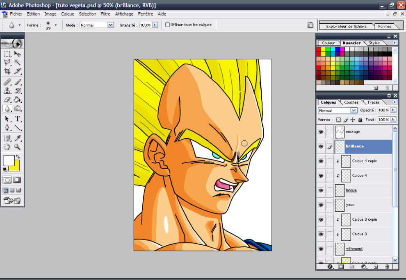Select the Brush tool
The image size is (406, 280).
pos(17,82)
